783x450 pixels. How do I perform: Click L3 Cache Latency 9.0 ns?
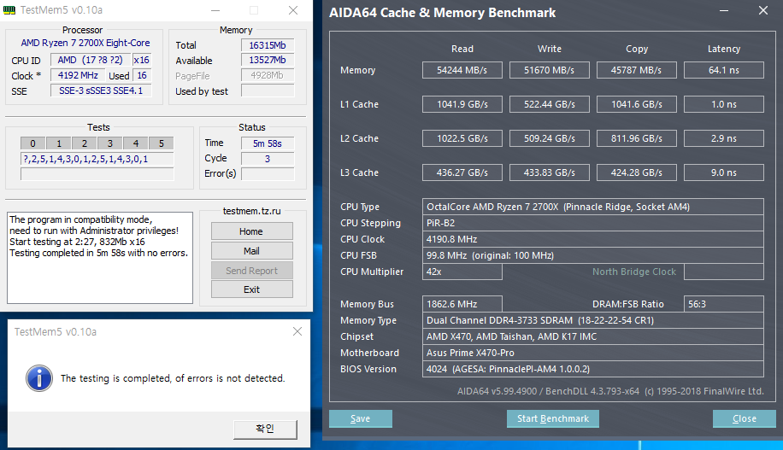(723, 172)
